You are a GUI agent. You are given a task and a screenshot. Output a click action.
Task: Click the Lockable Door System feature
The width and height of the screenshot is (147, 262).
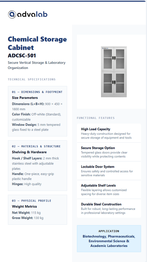(x=109, y=171)
